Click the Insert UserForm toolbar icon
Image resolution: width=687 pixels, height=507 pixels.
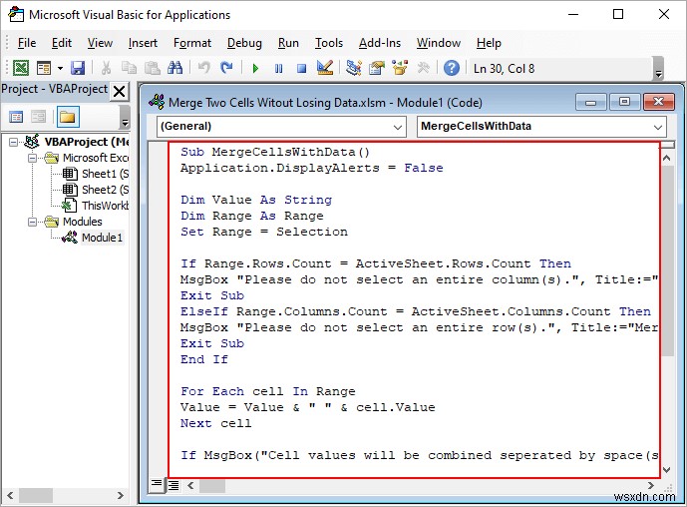pos(44,68)
